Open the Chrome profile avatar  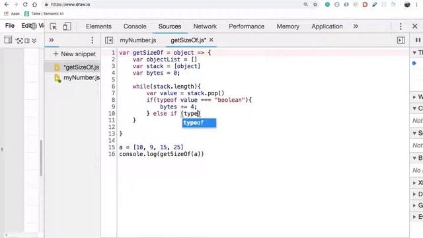[x=407, y=5]
